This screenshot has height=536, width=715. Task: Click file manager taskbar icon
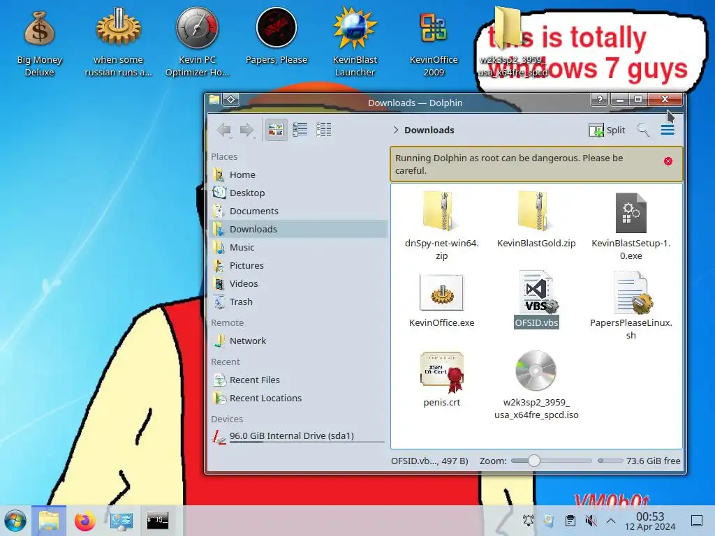(49, 521)
